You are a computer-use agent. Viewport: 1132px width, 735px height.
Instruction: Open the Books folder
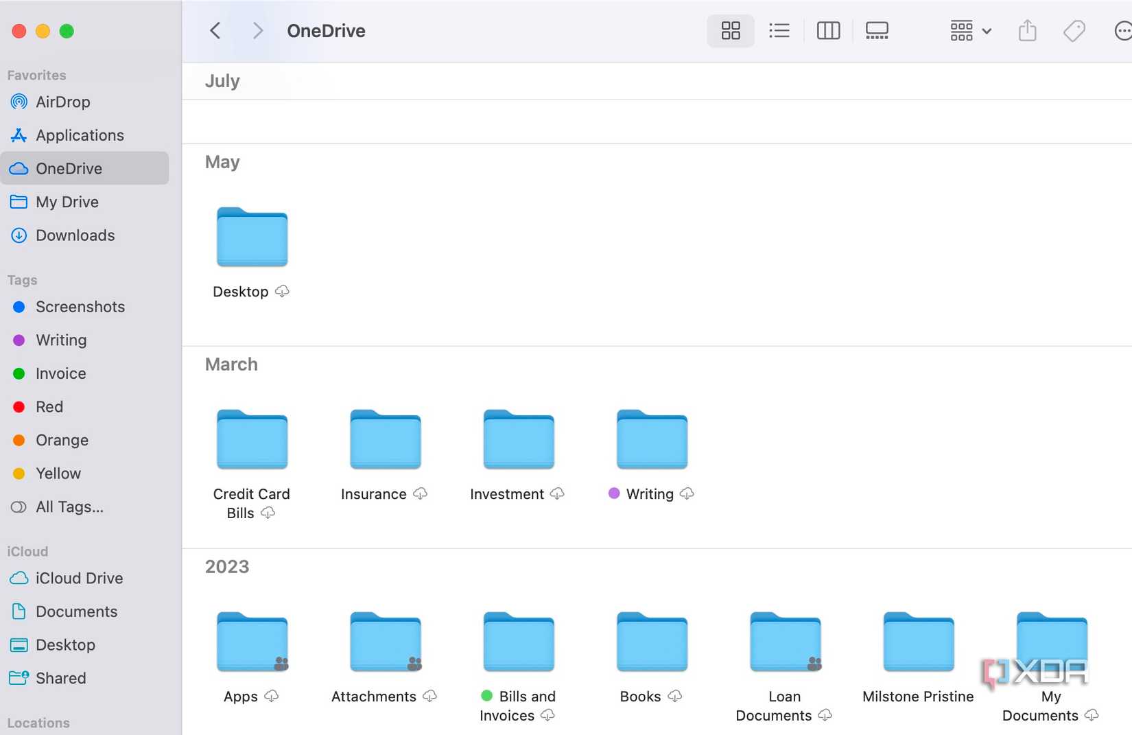pos(650,642)
